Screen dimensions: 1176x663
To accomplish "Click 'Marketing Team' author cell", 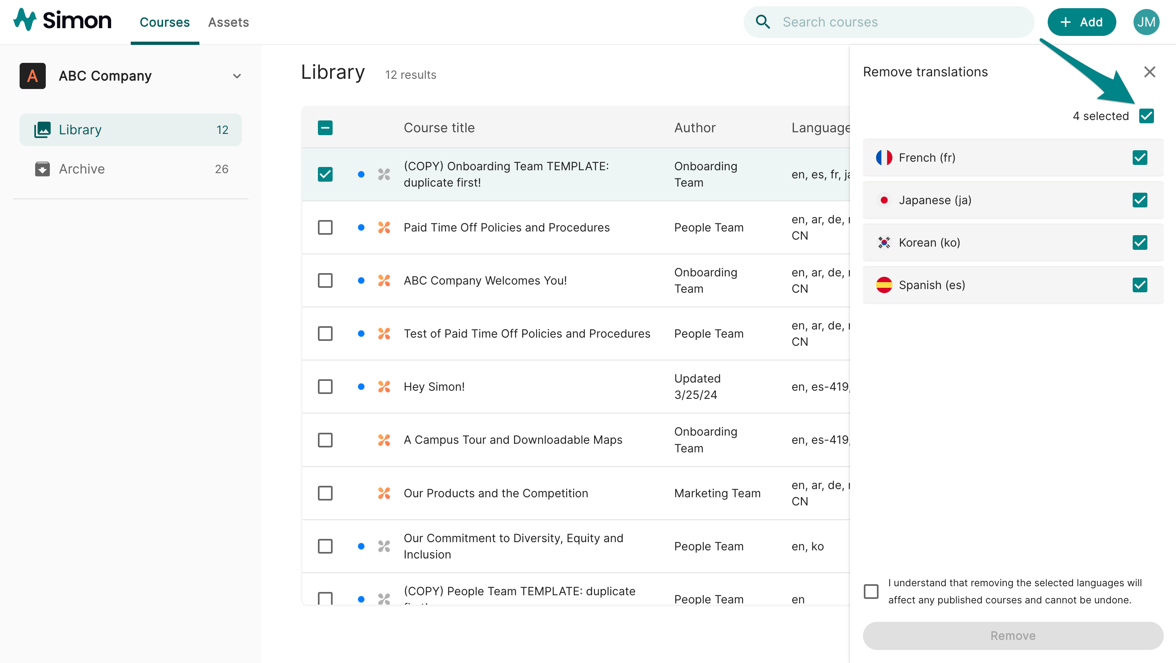I will point(717,493).
